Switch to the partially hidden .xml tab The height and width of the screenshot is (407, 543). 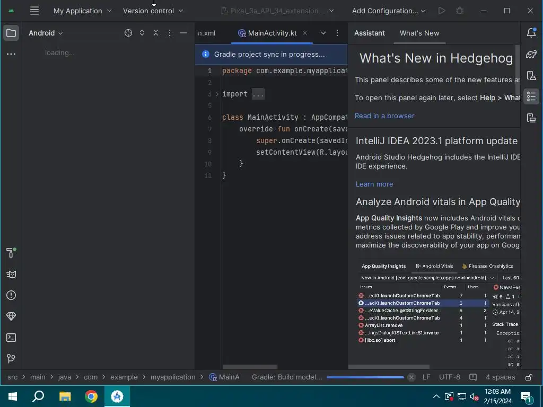coord(206,33)
